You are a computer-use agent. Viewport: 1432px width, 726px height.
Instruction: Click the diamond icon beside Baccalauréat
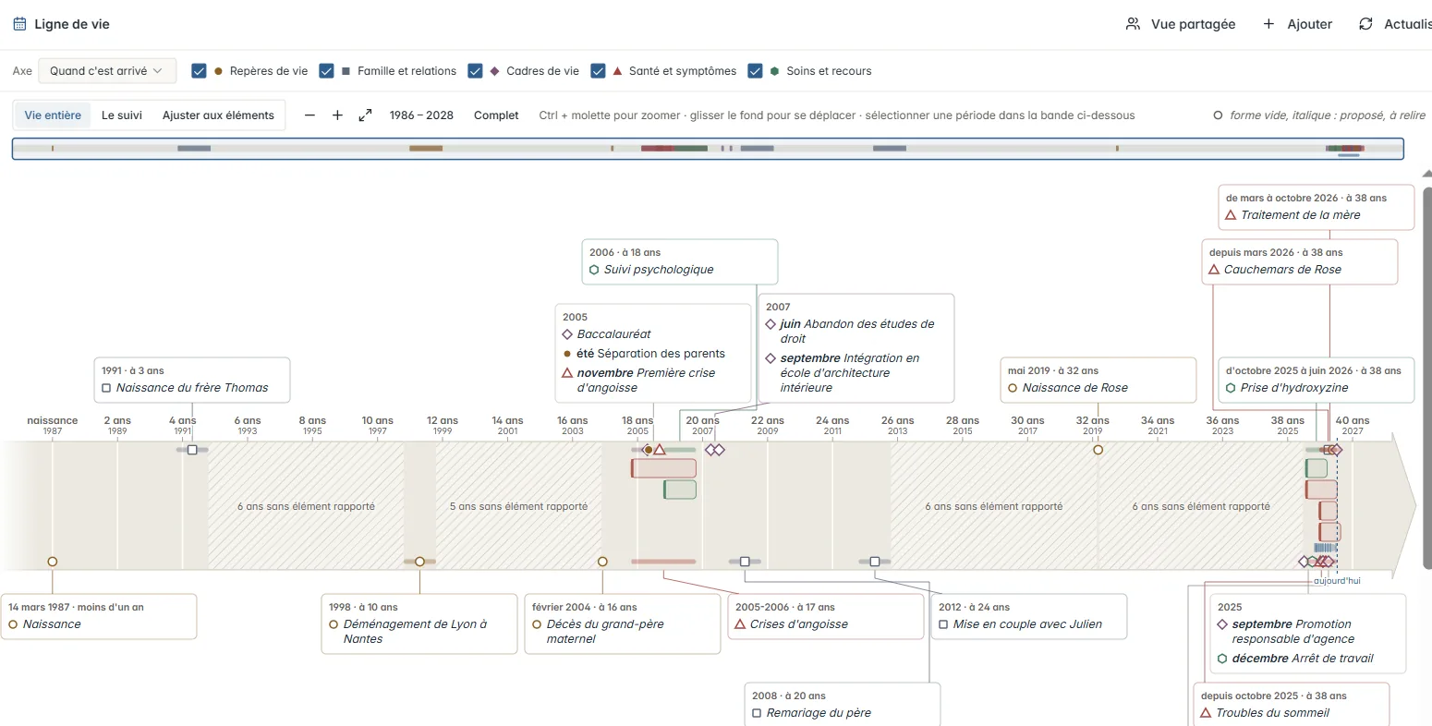(567, 334)
